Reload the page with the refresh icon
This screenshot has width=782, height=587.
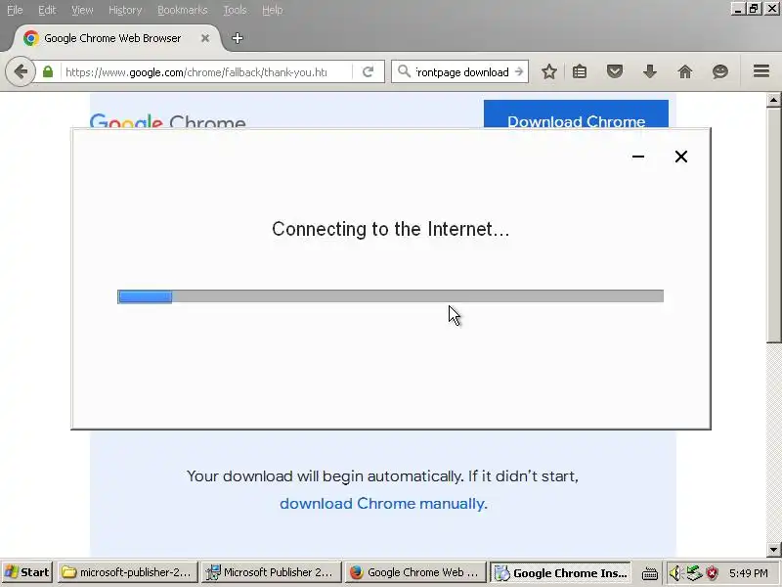coord(369,71)
